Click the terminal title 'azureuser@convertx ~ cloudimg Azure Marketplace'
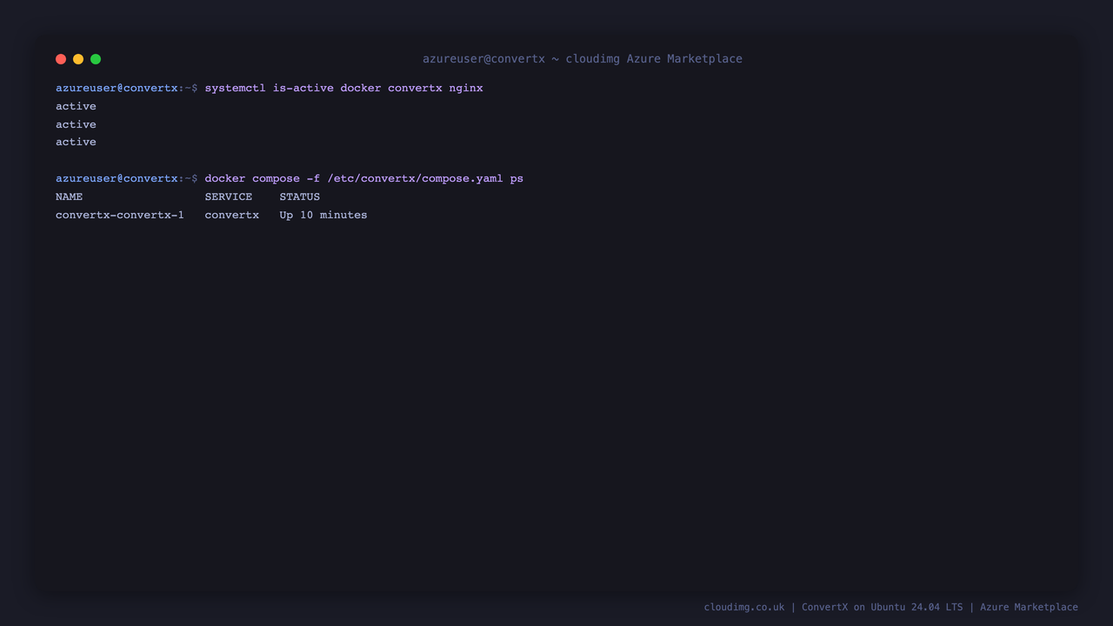This screenshot has height=626, width=1113. (x=583, y=59)
